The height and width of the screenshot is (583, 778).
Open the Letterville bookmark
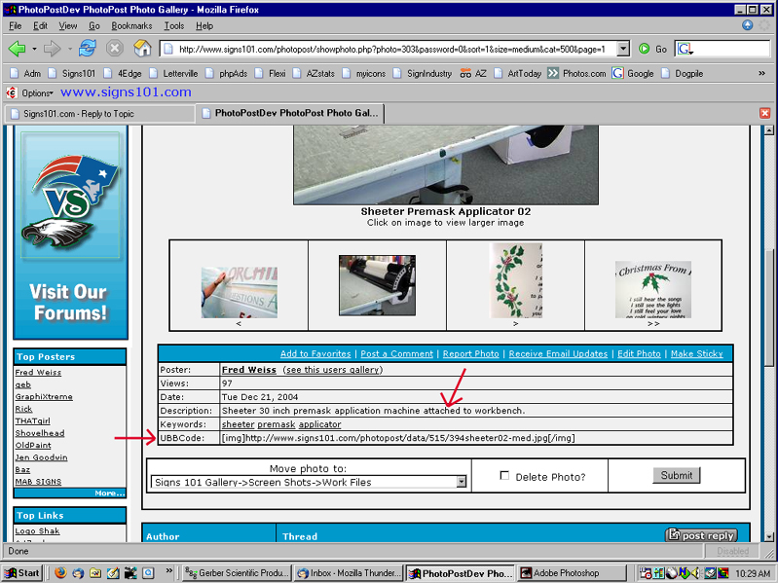pos(174,73)
